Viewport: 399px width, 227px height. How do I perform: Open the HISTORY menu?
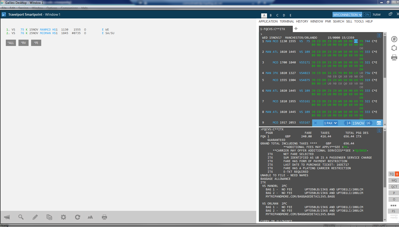pyautogui.click(x=302, y=21)
